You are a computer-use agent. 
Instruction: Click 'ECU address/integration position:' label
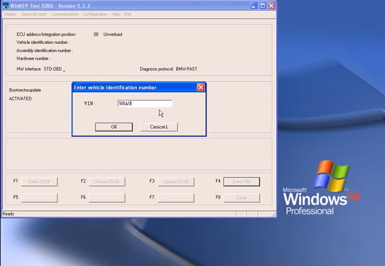pos(46,34)
